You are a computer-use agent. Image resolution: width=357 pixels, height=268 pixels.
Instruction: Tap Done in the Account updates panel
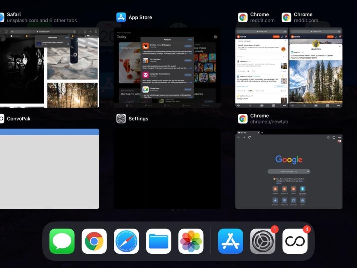190,39
